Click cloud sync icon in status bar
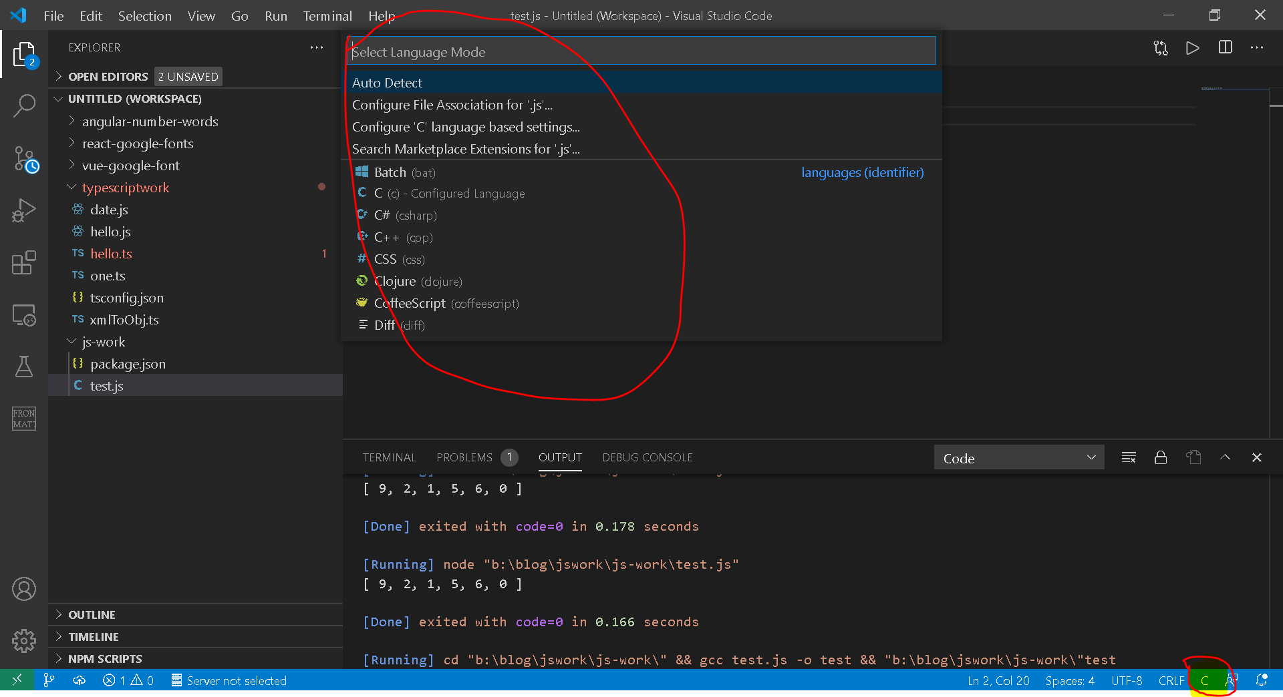Image resolution: width=1283 pixels, height=697 pixels. click(x=79, y=680)
